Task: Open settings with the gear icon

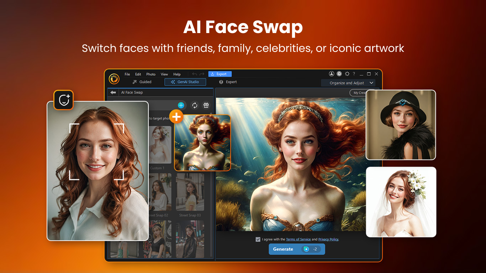Action: point(347,74)
